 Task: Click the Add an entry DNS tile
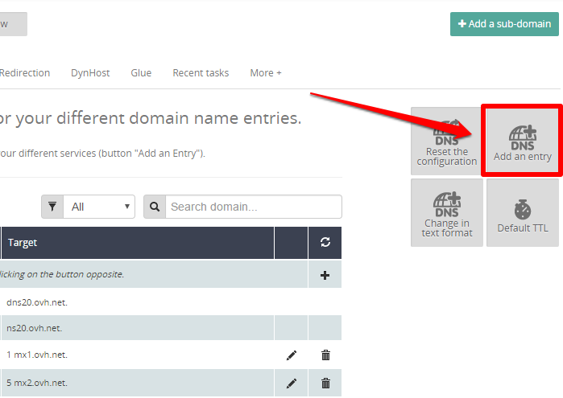522,141
